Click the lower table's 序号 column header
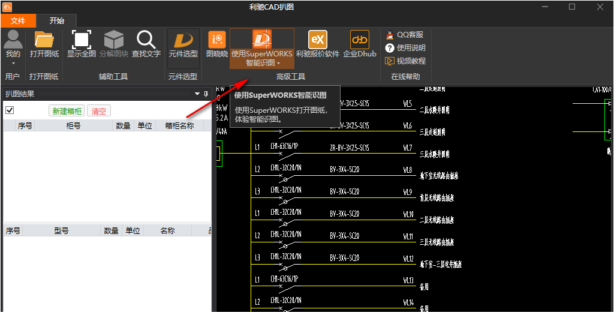The width and height of the screenshot is (614, 312). click(13, 231)
